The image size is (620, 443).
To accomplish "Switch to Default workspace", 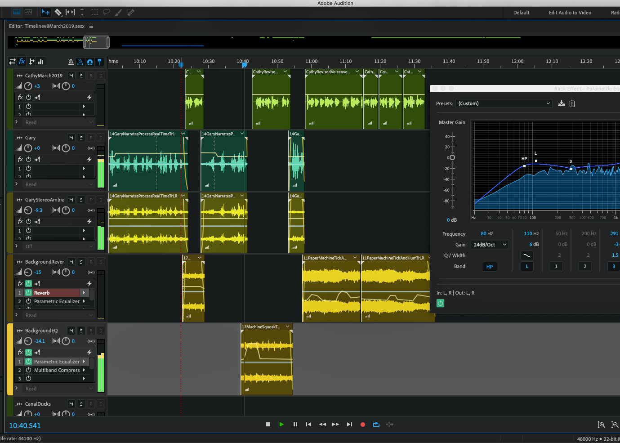I will click(x=522, y=13).
